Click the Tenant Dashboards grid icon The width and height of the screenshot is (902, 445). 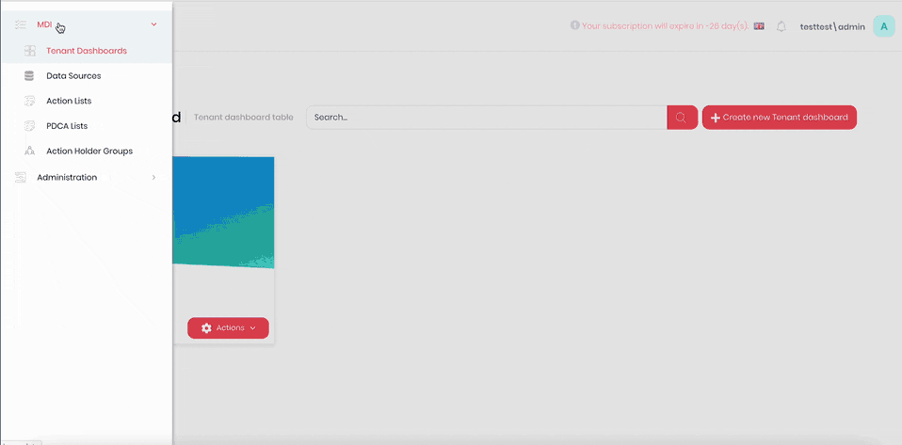(30, 51)
